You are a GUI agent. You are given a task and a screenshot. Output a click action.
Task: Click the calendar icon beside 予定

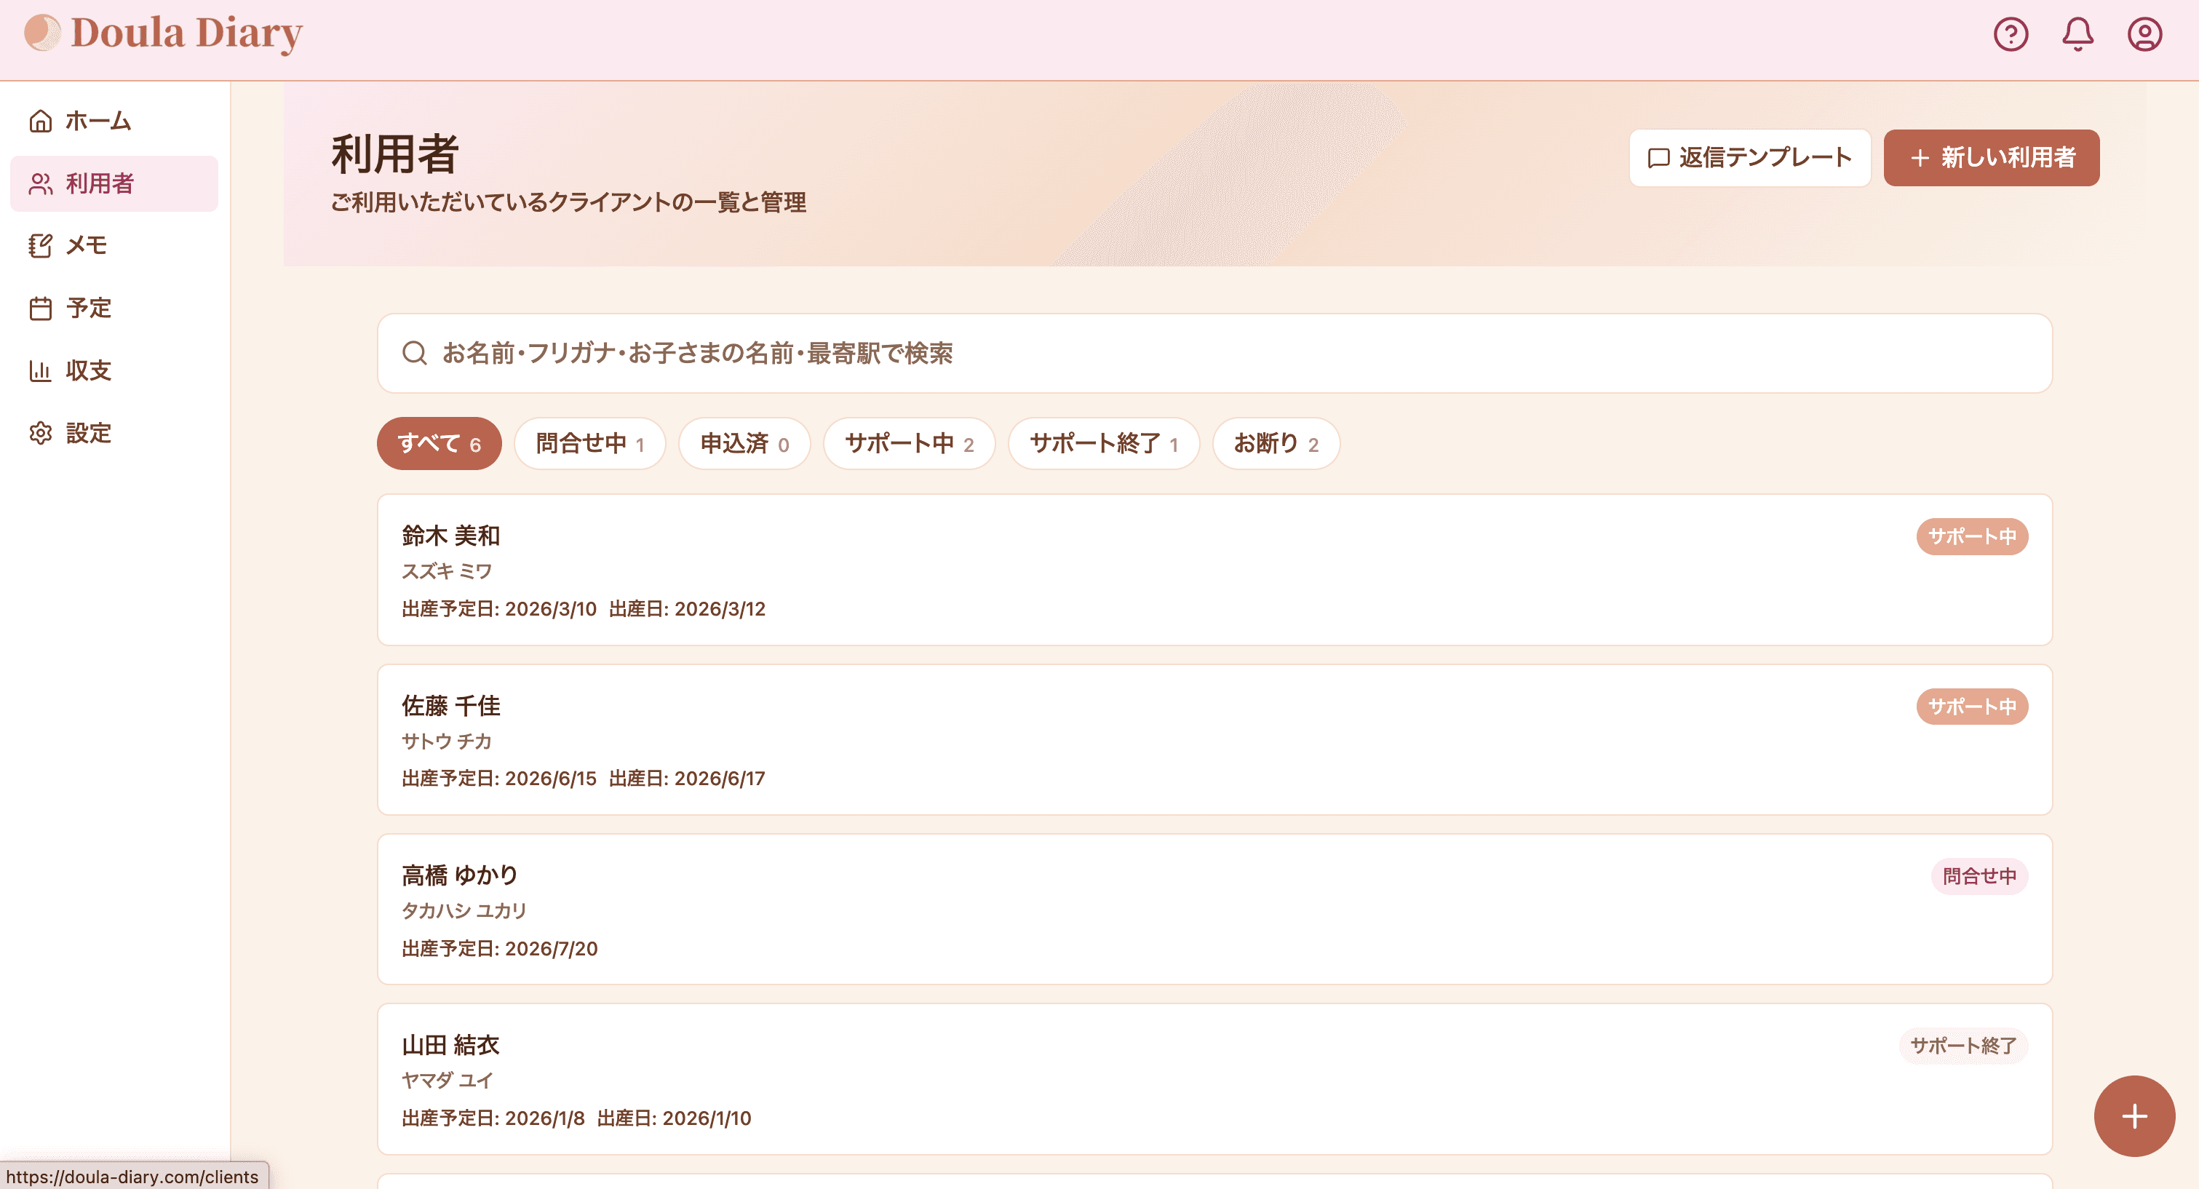point(40,308)
